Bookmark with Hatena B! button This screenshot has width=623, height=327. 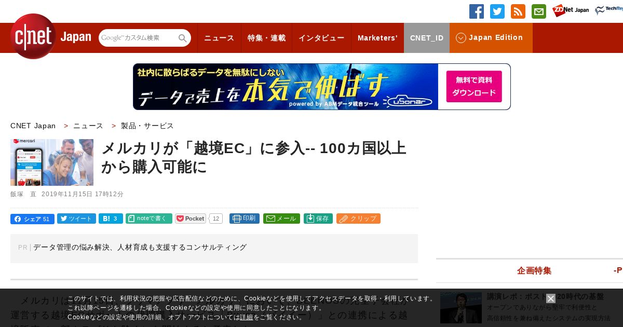[x=111, y=219]
